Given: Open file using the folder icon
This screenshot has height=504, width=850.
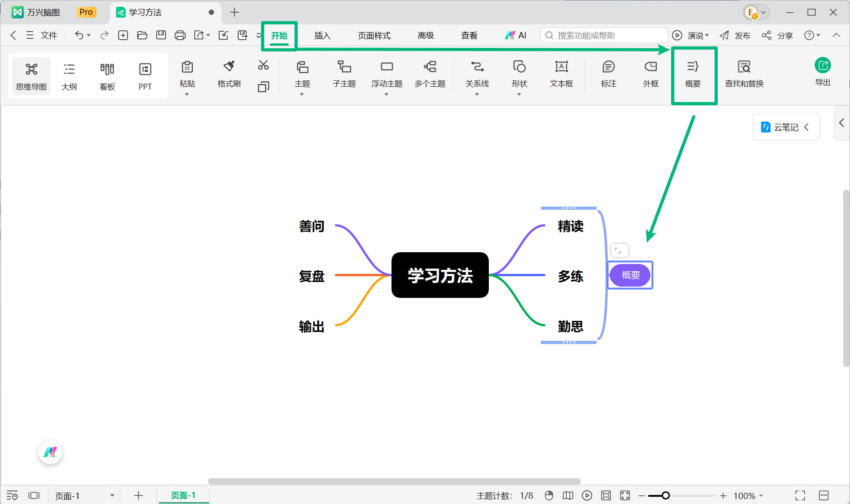Looking at the screenshot, I should click(x=142, y=35).
